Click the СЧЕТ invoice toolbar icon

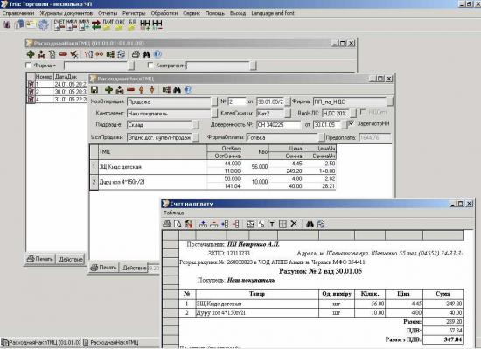pos(59,24)
